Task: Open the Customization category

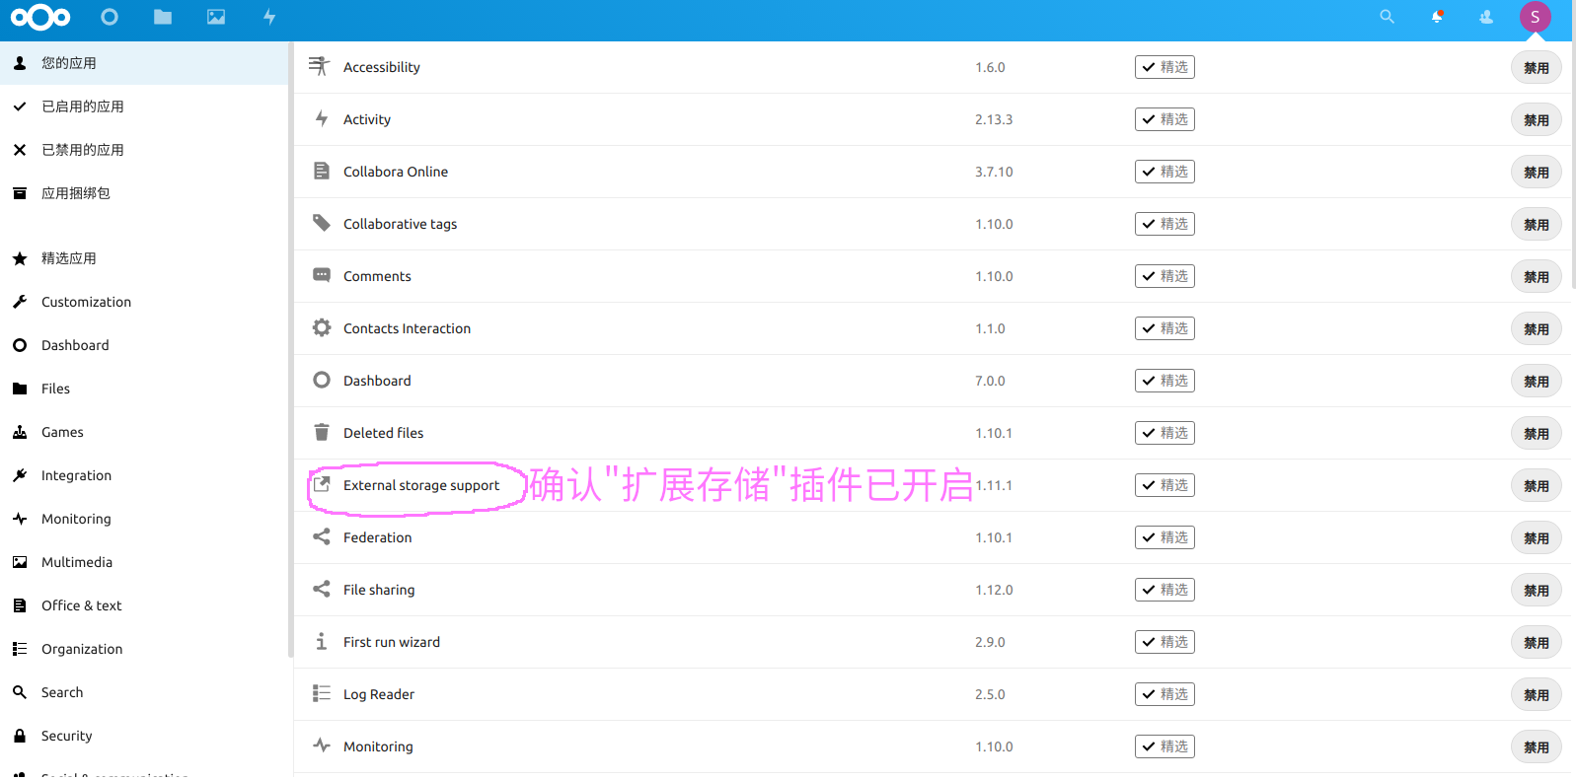Action: pyautogui.click(x=144, y=302)
